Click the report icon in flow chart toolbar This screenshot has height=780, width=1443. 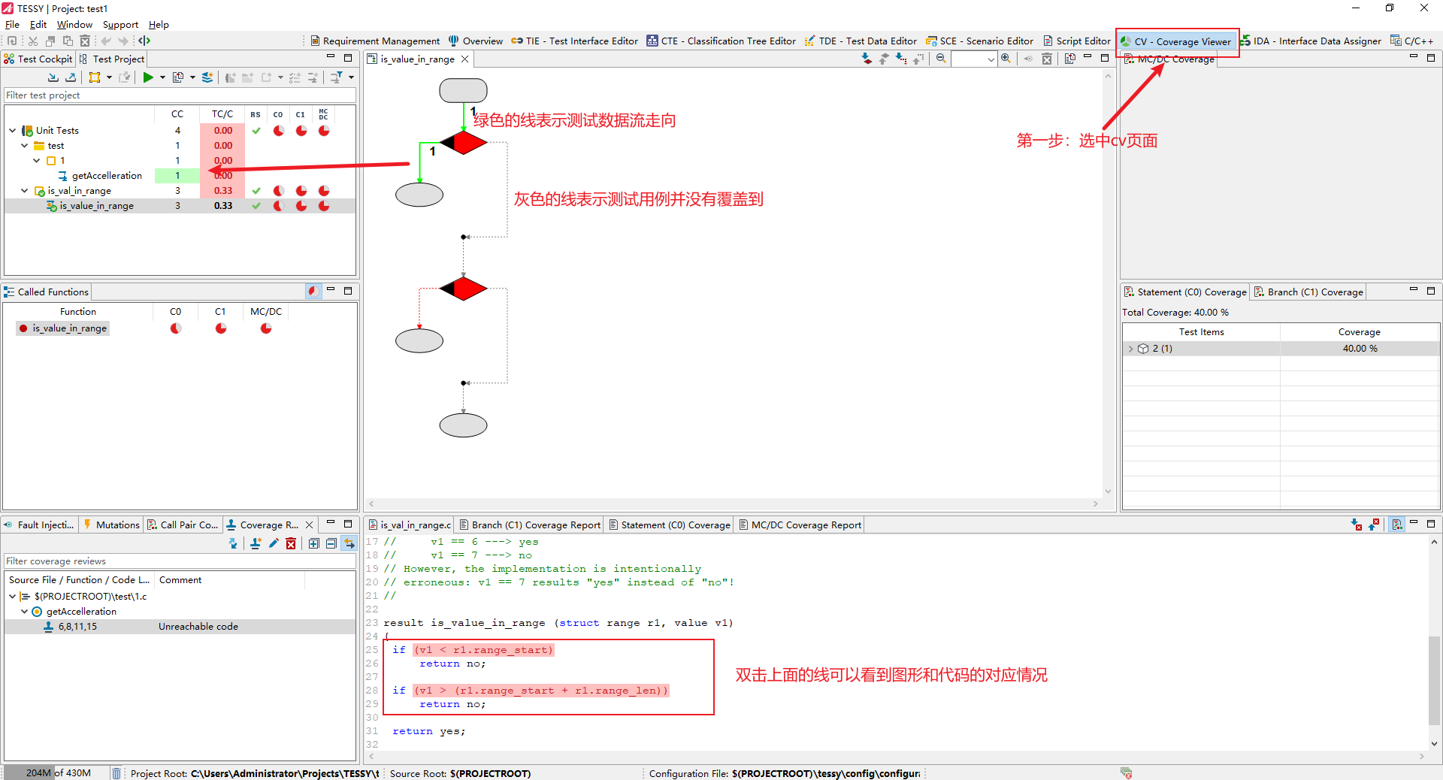(x=1069, y=59)
